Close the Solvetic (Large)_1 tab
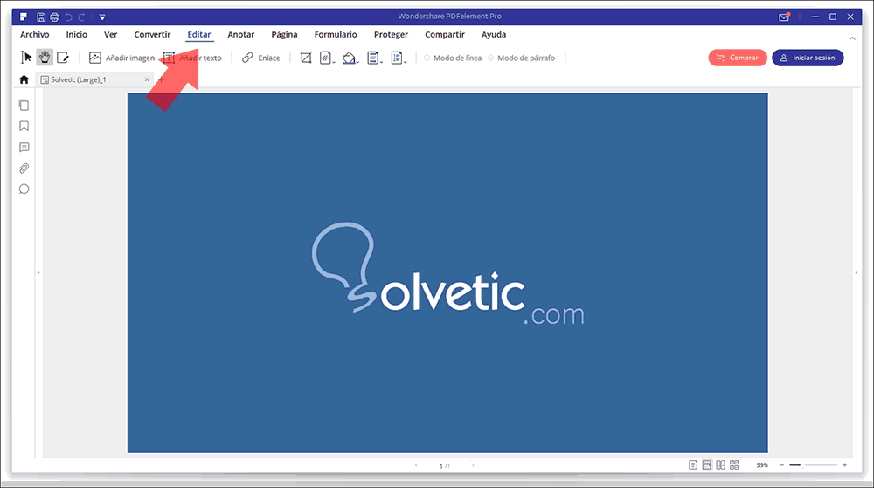This screenshot has height=488, width=874. (x=147, y=79)
